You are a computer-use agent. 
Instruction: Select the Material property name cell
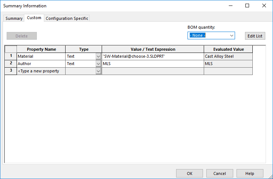click(41, 57)
